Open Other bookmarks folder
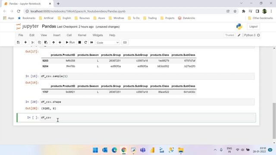Viewport: 276px width, 155px height. tap(260, 18)
